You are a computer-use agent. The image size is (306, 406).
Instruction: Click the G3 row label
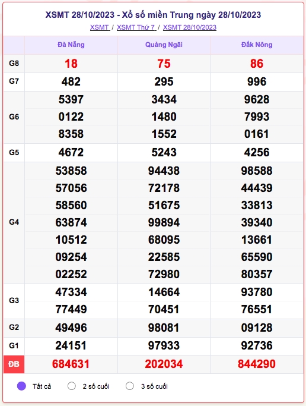[14, 301]
